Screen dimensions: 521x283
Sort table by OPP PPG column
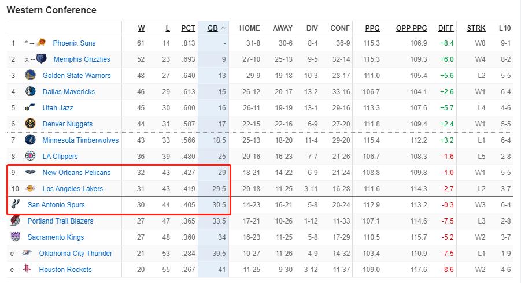coord(411,28)
